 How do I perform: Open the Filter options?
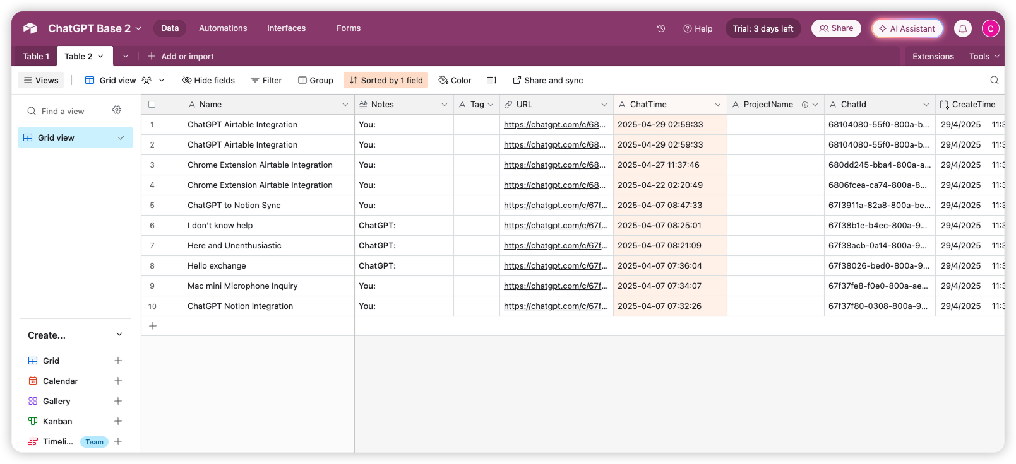pyautogui.click(x=266, y=80)
